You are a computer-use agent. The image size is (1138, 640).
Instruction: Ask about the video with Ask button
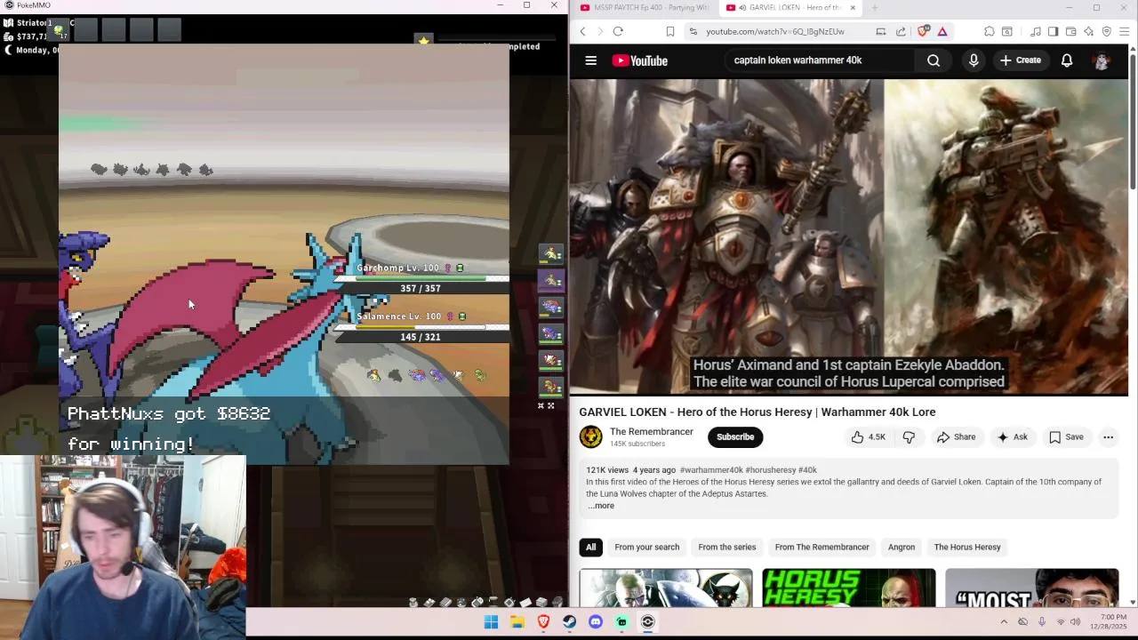pos(1012,436)
